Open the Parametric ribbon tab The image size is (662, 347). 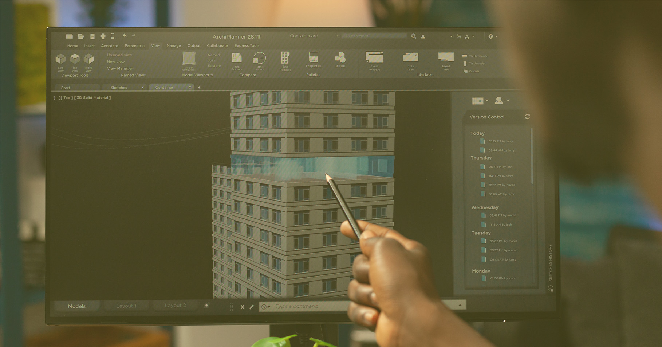point(134,46)
